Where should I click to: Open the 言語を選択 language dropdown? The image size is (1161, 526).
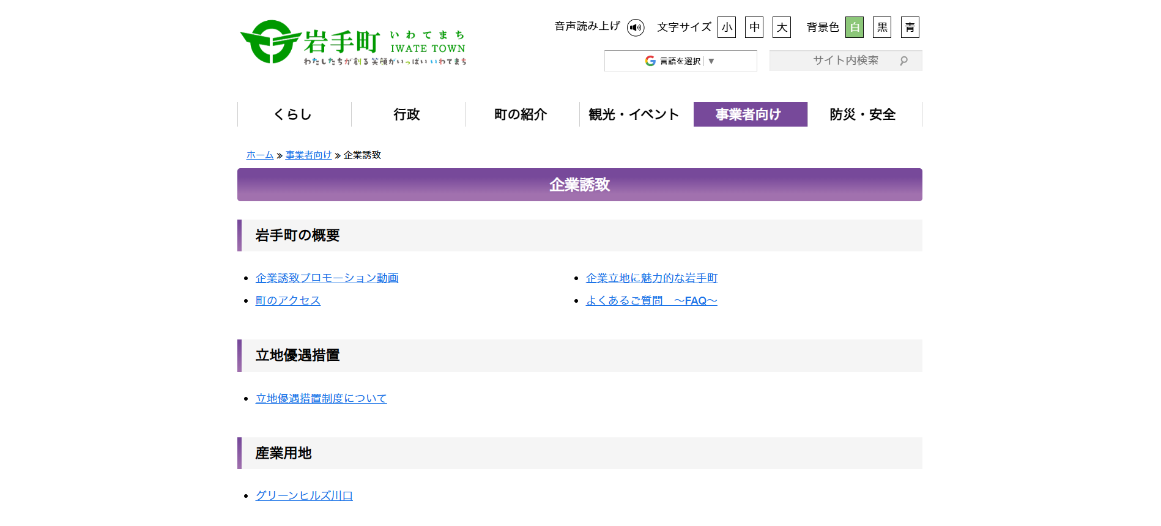[680, 61]
